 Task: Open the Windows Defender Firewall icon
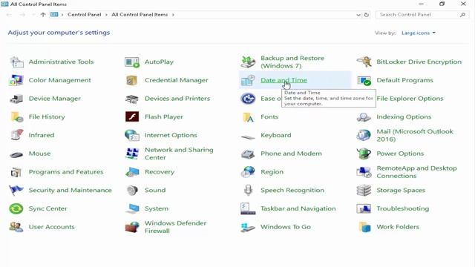coord(132,227)
